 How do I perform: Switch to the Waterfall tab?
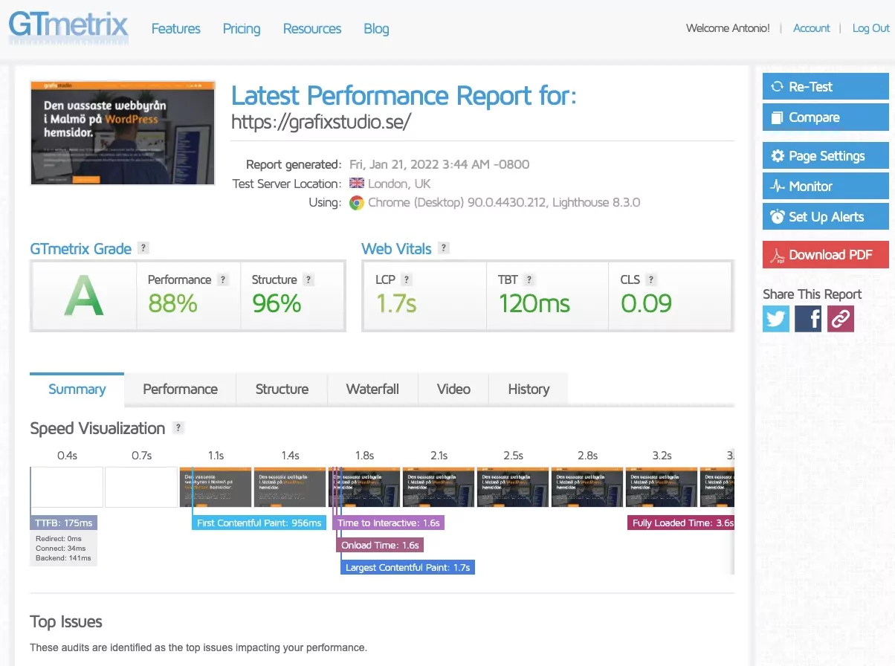pyautogui.click(x=372, y=389)
